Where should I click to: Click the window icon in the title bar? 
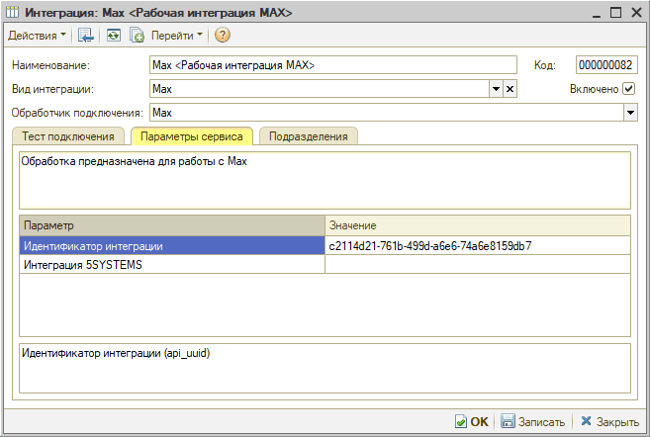(12, 12)
